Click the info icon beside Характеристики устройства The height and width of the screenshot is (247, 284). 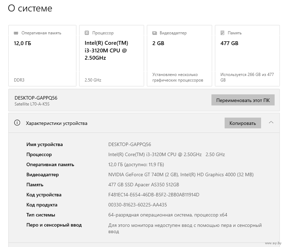17,123
